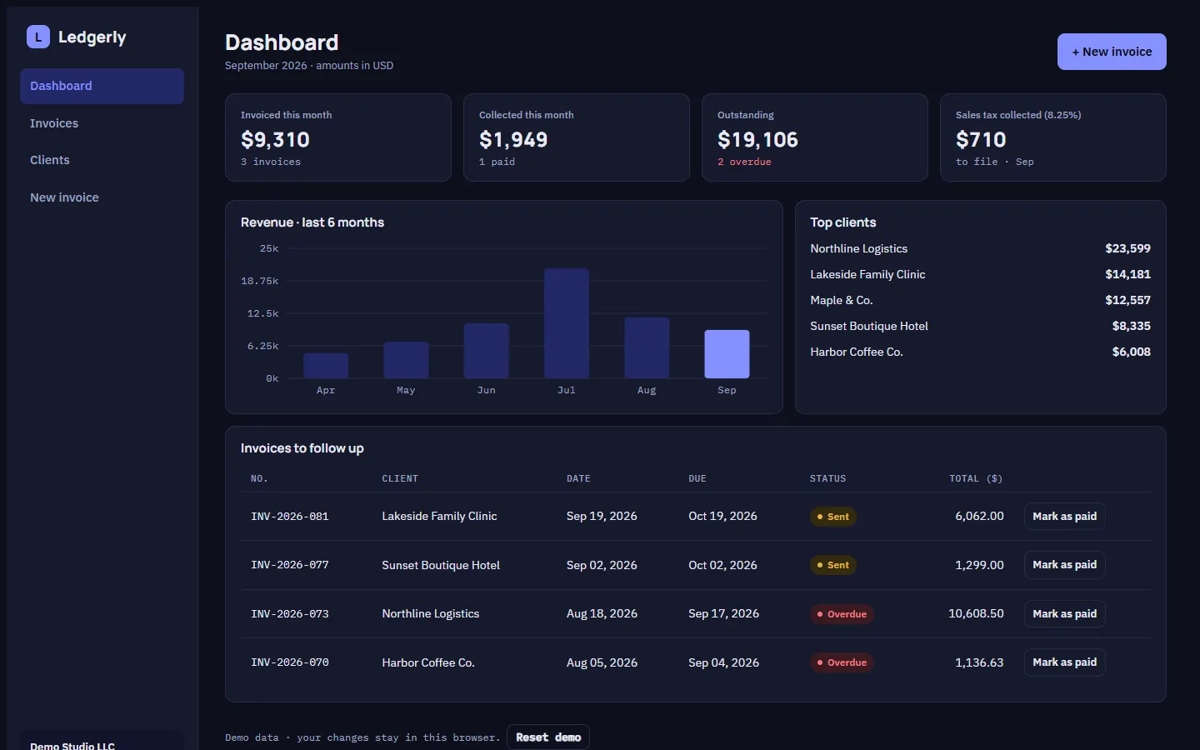Click the total 10,608.50 cell
The height and width of the screenshot is (750, 1200).
pyautogui.click(x=976, y=614)
